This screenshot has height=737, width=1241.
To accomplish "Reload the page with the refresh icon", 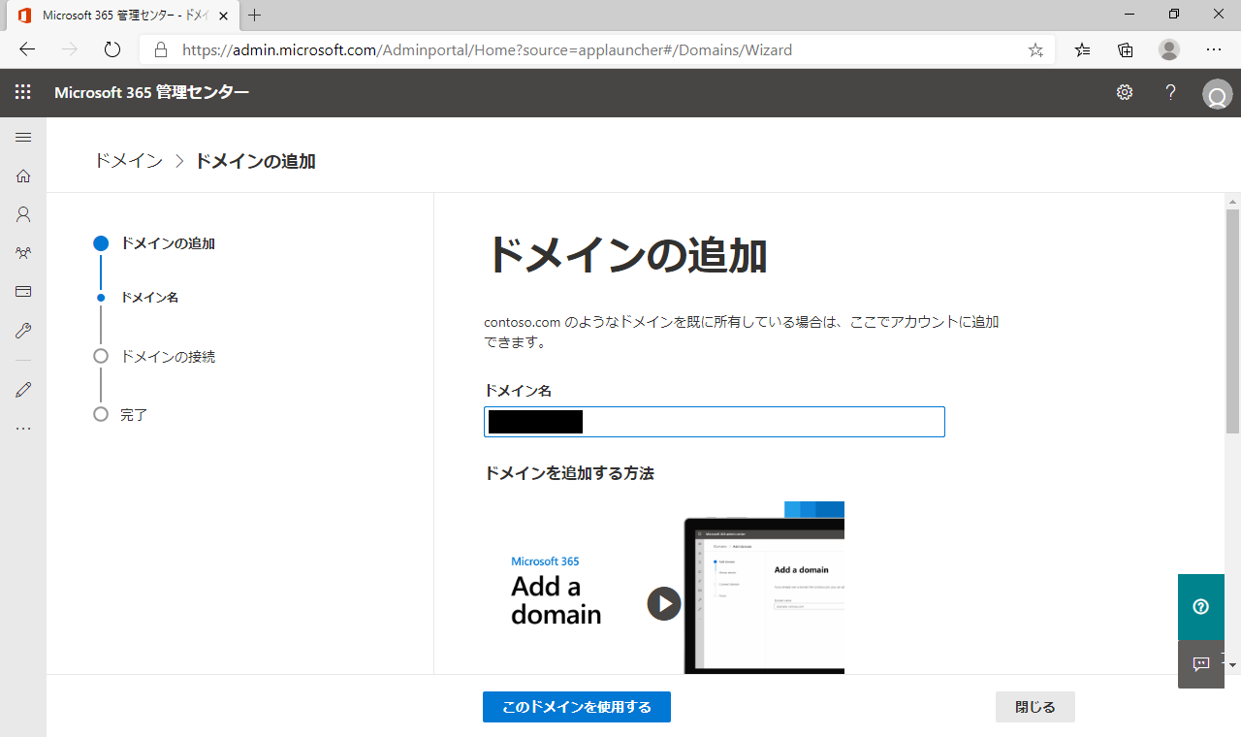I will click(x=111, y=49).
